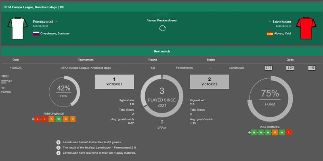This screenshot has height=161, width=323.
Task: Click Ferencvarosi in the match row
Action: pos(185,68)
